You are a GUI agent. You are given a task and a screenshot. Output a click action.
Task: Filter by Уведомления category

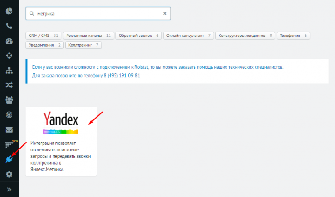pos(44,45)
